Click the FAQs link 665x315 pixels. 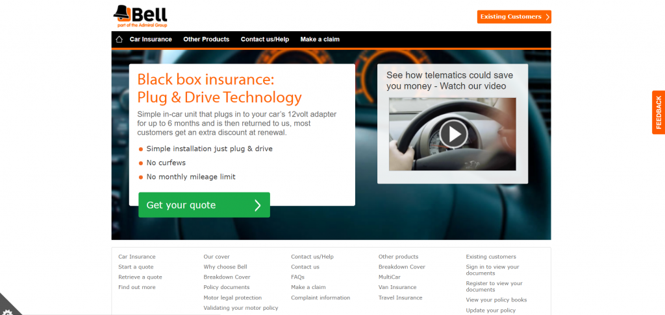(297, 277)
